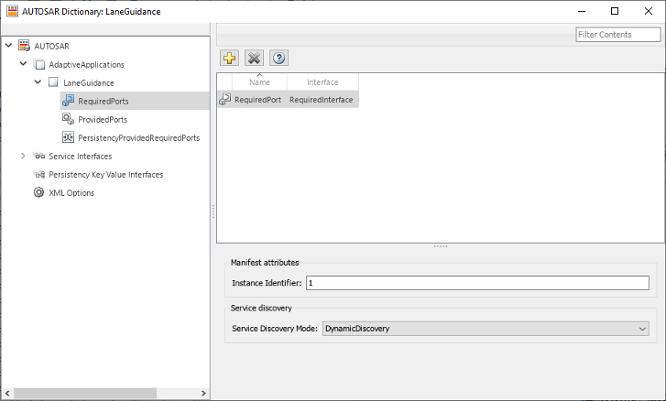
Task: Collapse the AUTOSAR root node
Action: [8, 46]
